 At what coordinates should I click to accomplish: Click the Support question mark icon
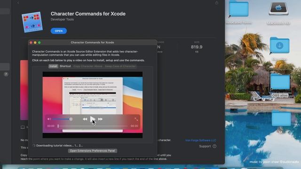click(x=214, y=146)
